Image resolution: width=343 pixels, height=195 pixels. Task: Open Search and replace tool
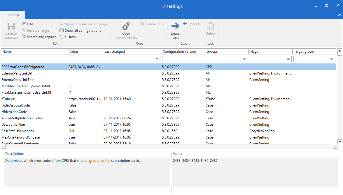(39, 37)
